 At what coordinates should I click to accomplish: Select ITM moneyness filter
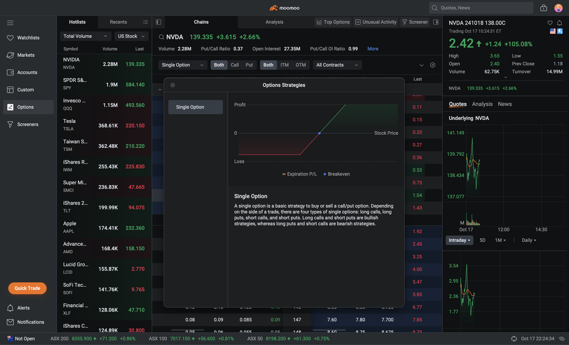click(284, 65)
